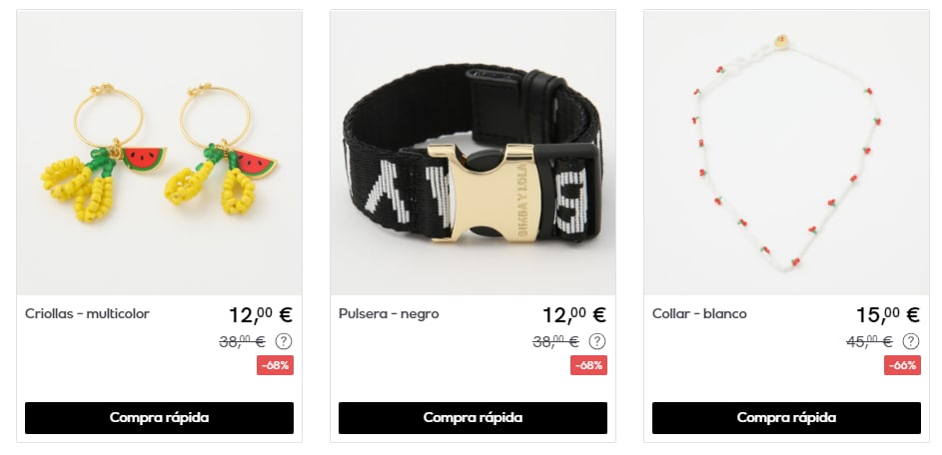Open the Pulsera - negro product title
This screenshot has width=942, height=455.
pyautogui.click(x=389, y=314)
